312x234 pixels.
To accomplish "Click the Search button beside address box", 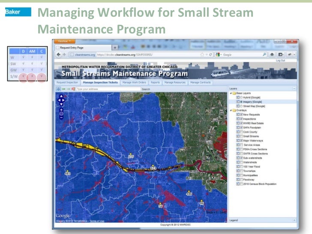I will pos(146,89).
